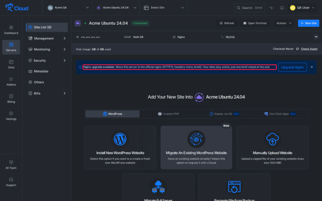Select Install New WordPress Website card title

click(120, 153)
